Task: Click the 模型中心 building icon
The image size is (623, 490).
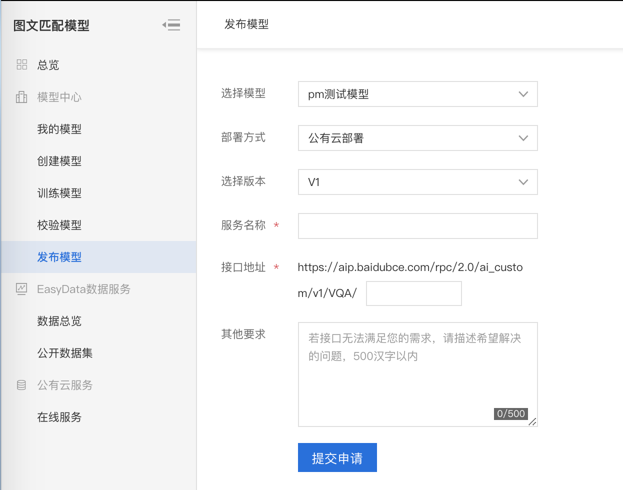Action: [x=21, y=97]
